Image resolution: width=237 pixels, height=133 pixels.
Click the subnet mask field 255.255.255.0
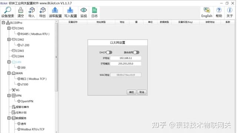click(126, 64)
